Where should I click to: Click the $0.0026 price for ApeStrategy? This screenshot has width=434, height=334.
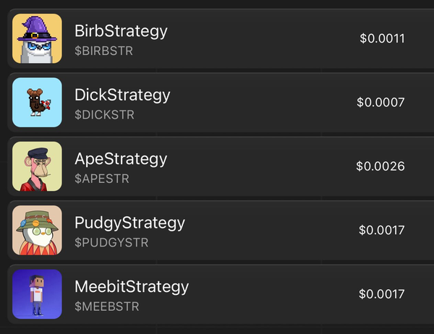point(380,166)
